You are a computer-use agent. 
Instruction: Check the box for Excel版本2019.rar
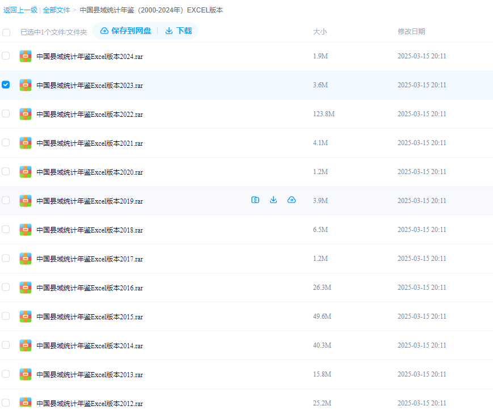(x=6, y=200)
